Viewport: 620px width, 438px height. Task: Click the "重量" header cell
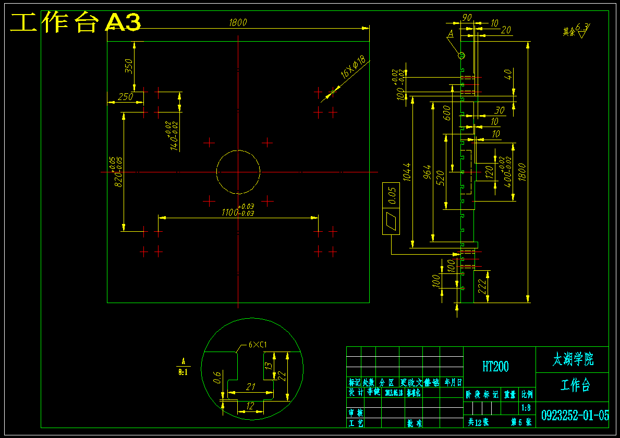coord(509,394)
